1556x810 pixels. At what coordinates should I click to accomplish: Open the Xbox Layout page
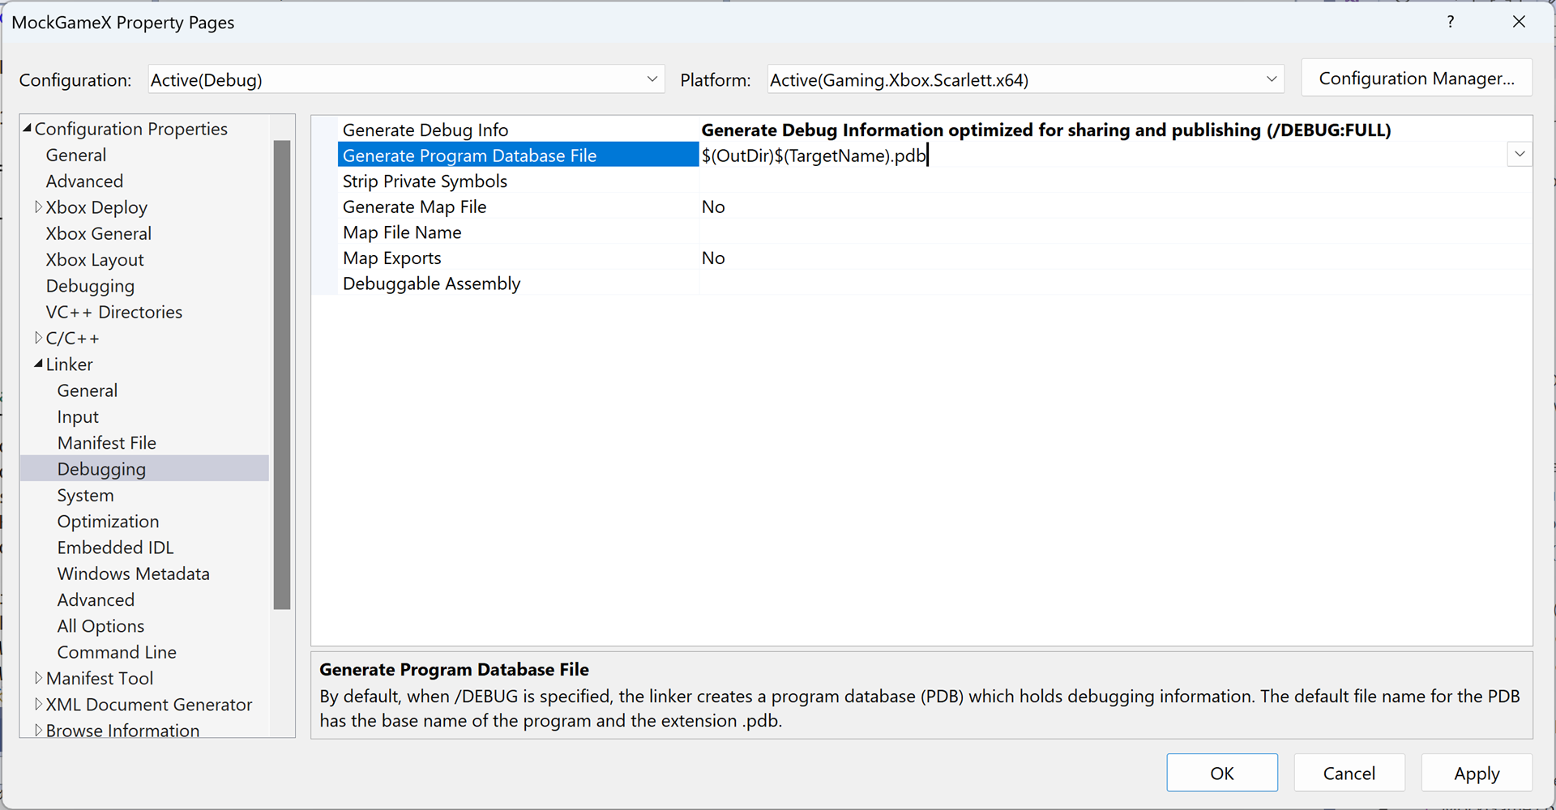[95, 259]
